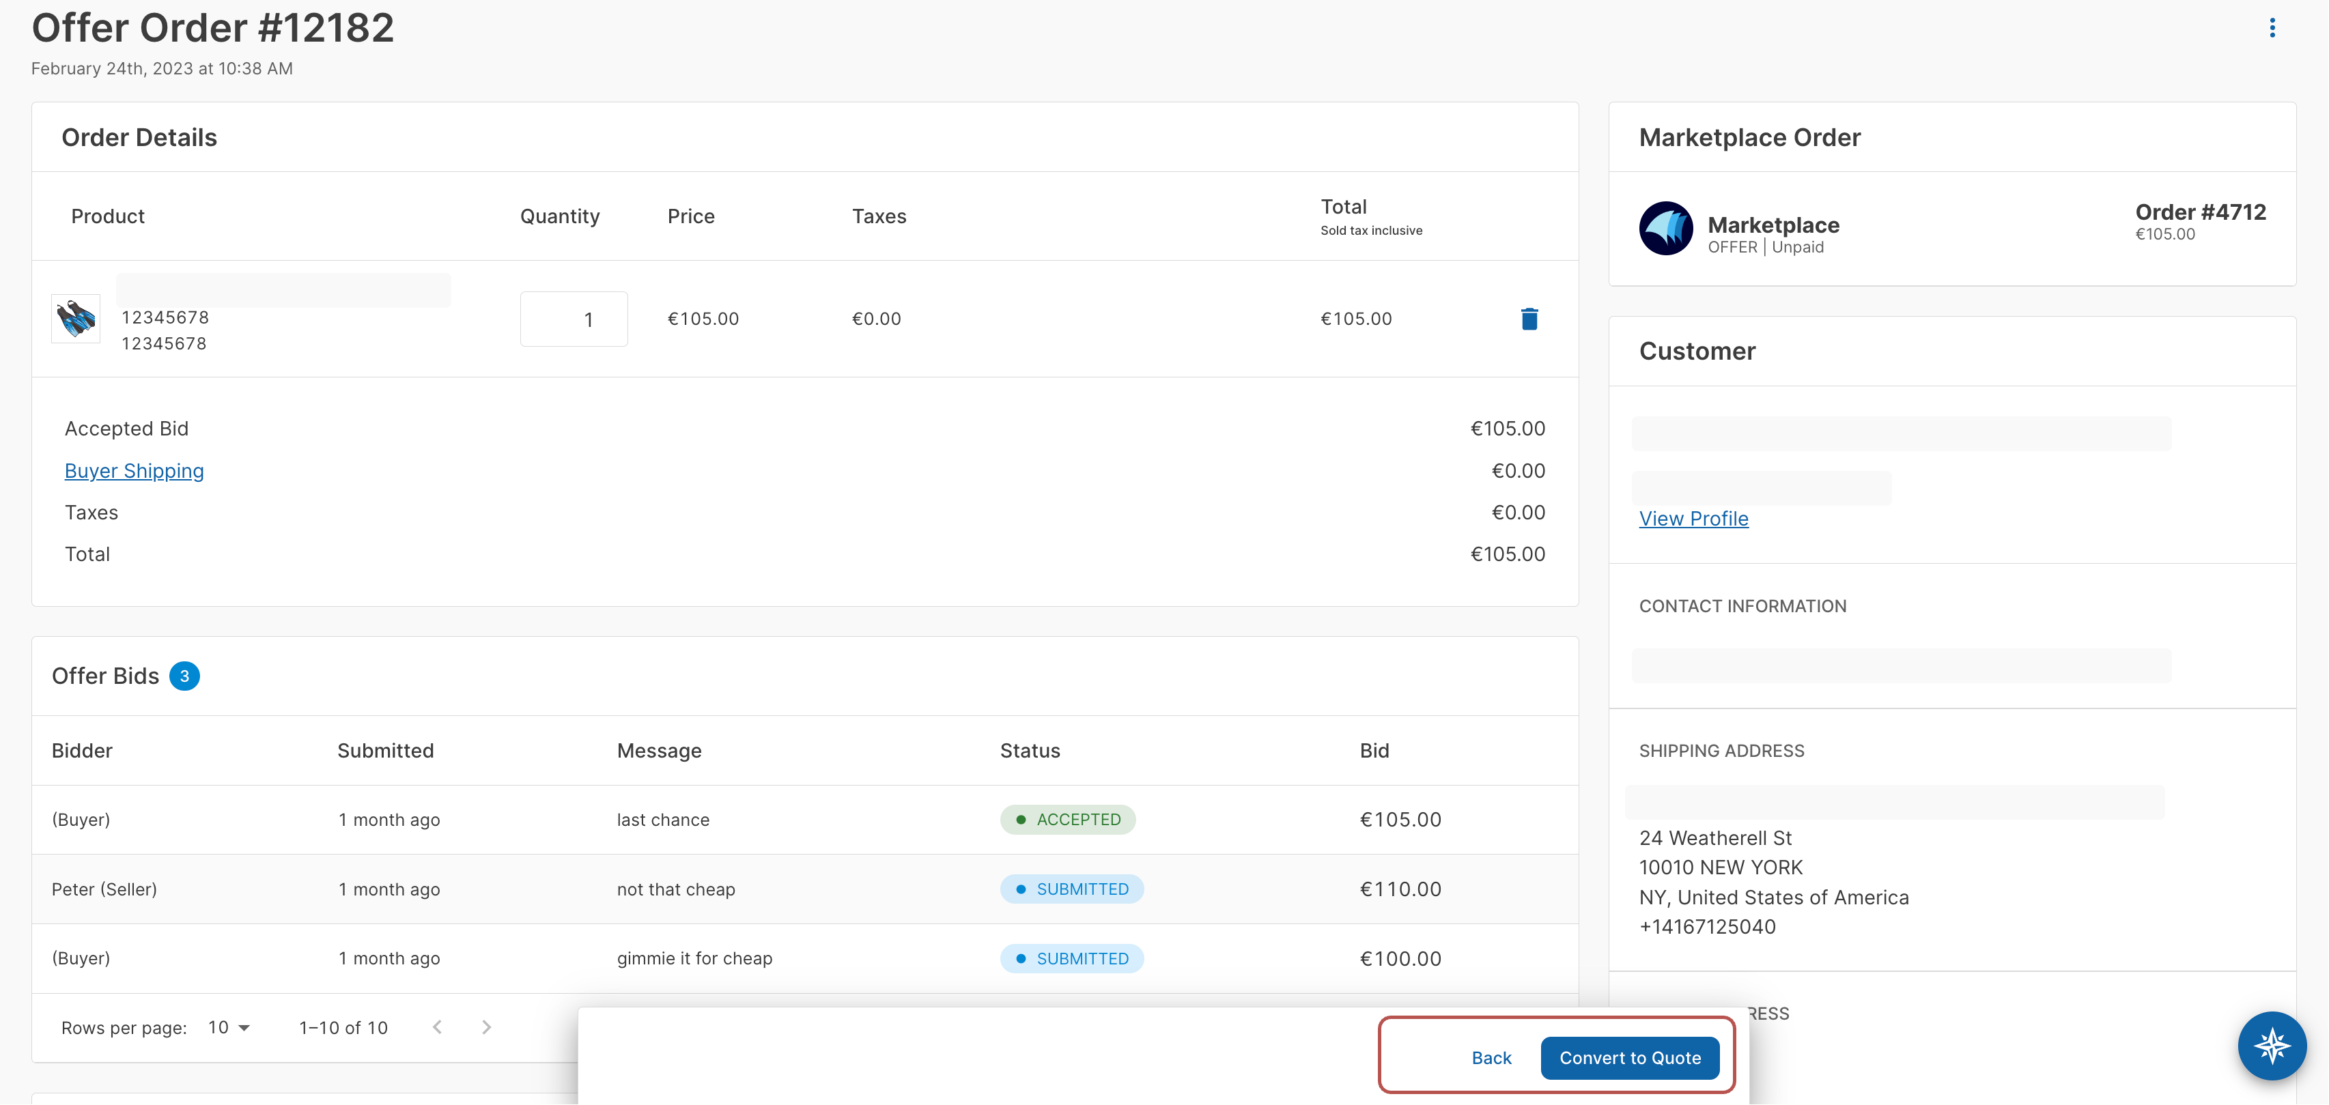2329x1105 pixels.
Task: Click the Back button
Action: click(x=1491, y=1058)
